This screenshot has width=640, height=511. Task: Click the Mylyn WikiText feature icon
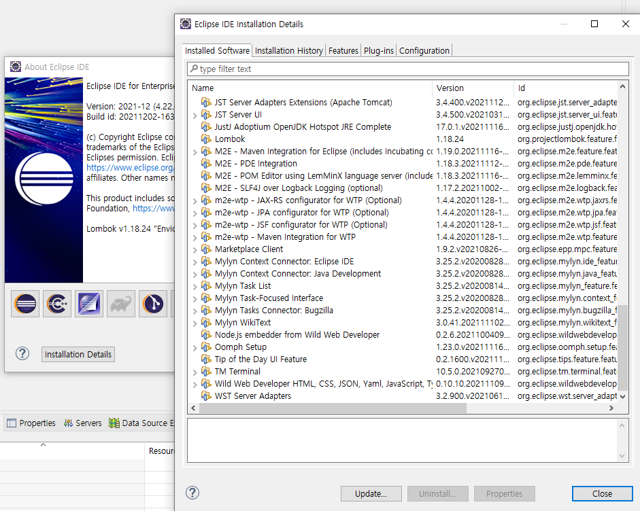point(206,322)
